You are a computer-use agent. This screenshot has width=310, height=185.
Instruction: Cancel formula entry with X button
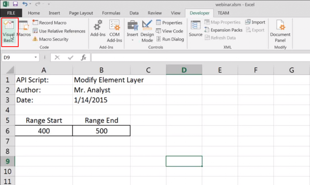coord(57,57)
